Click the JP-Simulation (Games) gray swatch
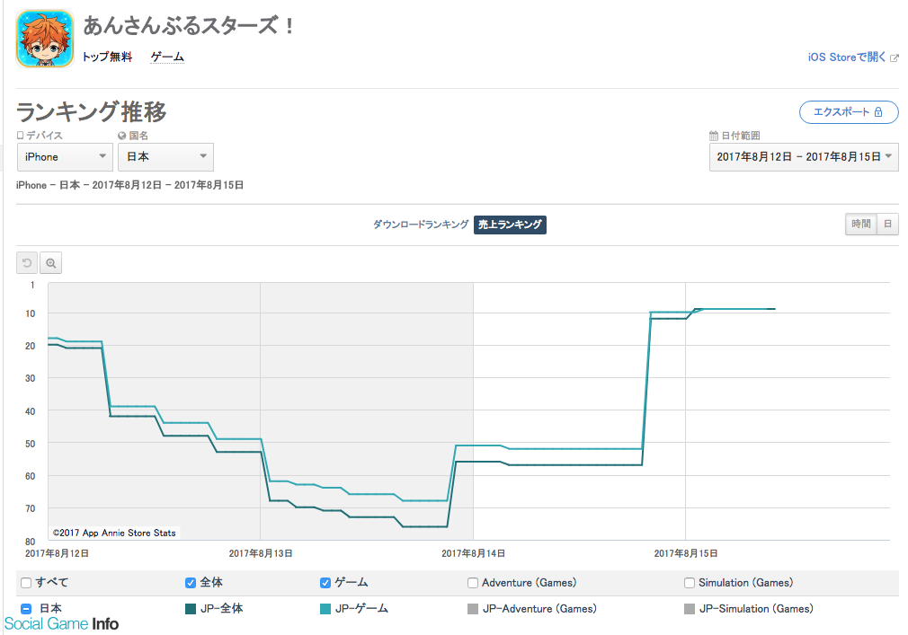 tap(690, 609)
